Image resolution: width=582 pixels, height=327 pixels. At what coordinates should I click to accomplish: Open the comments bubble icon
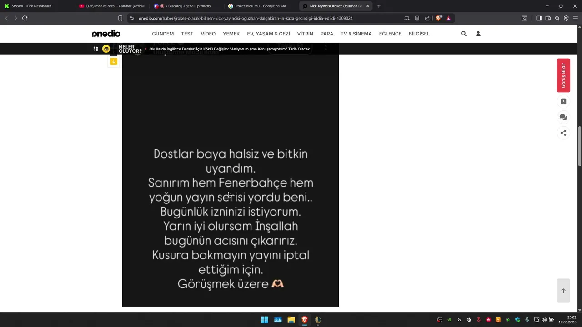(x=563, y=117)
